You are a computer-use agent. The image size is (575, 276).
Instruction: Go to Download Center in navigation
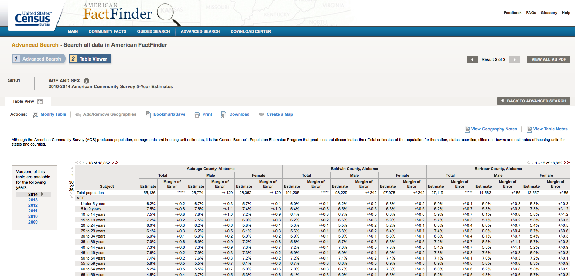click(251, 31)
